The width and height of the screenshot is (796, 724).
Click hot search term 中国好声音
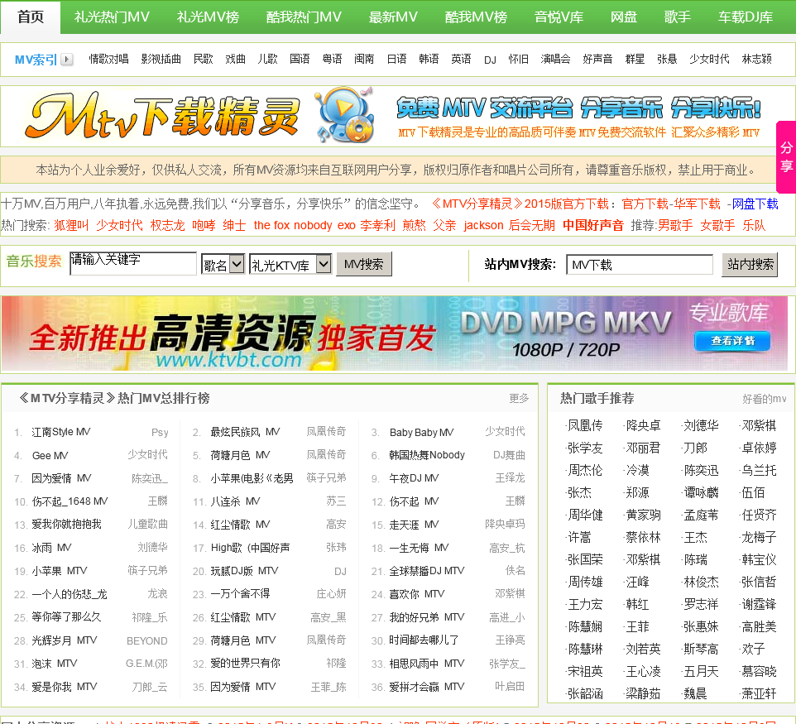click(593, 225)
